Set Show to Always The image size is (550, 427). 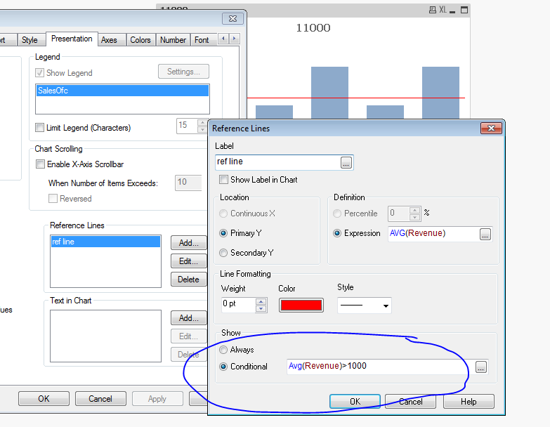pyautogui.click(x=223, y=350)
